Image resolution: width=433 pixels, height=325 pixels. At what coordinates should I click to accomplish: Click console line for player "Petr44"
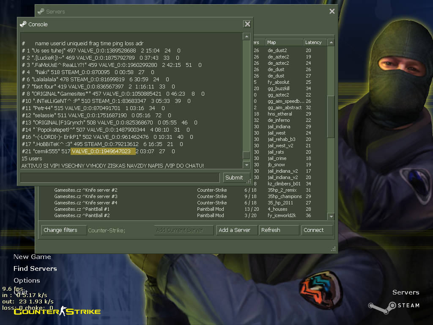93,108
